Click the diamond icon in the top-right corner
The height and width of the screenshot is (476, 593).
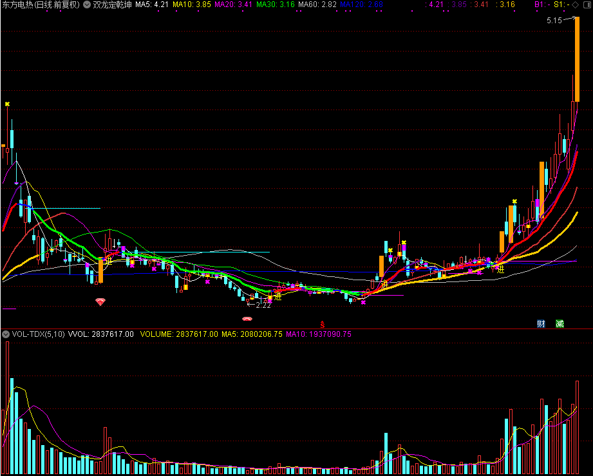(x=575, y=5)
